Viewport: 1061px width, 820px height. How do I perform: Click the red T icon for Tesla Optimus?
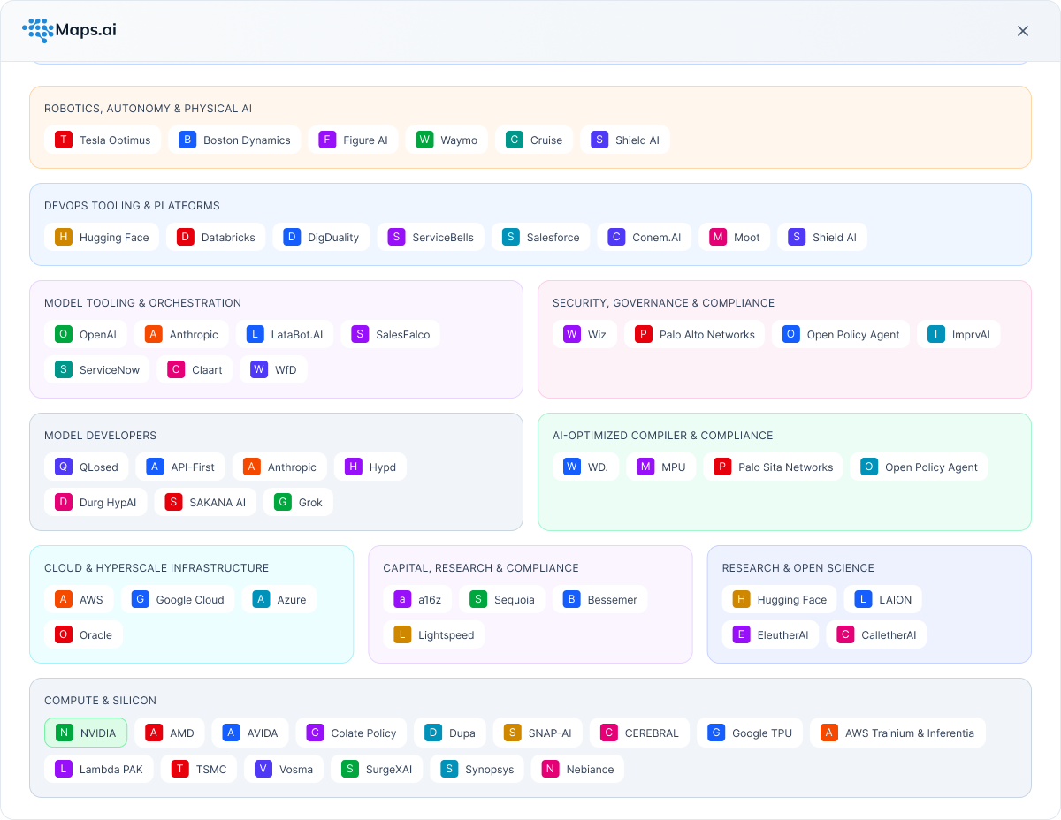click(x=63, y=140)
